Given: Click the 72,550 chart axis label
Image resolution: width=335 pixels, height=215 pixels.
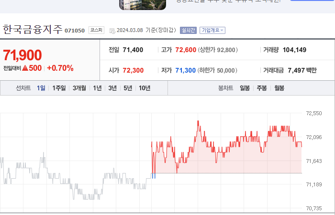Looking at the screenshot, I should (x=314, y=113).
